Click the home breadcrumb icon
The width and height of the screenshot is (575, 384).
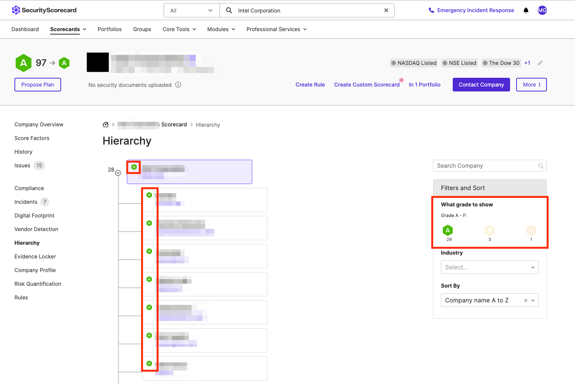[106, 124]
